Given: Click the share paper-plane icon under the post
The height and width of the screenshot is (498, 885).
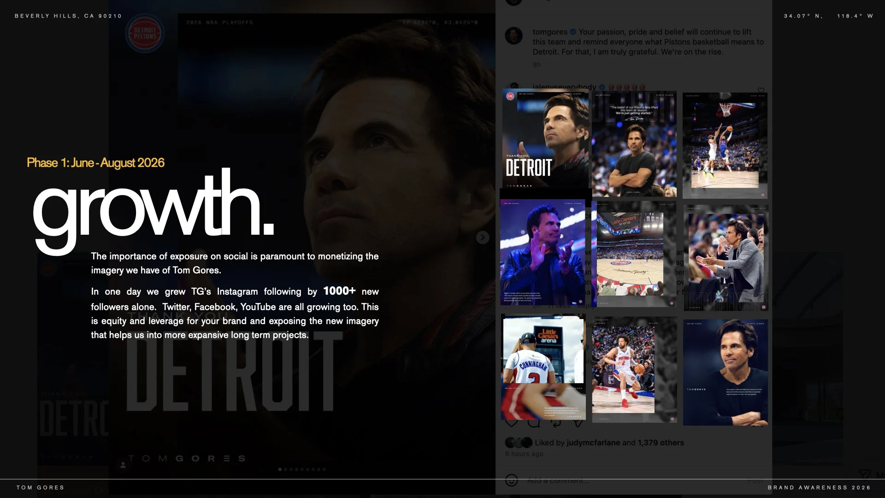Looking at the screenshot, I should pyautogui.click(x=578, y=422).
